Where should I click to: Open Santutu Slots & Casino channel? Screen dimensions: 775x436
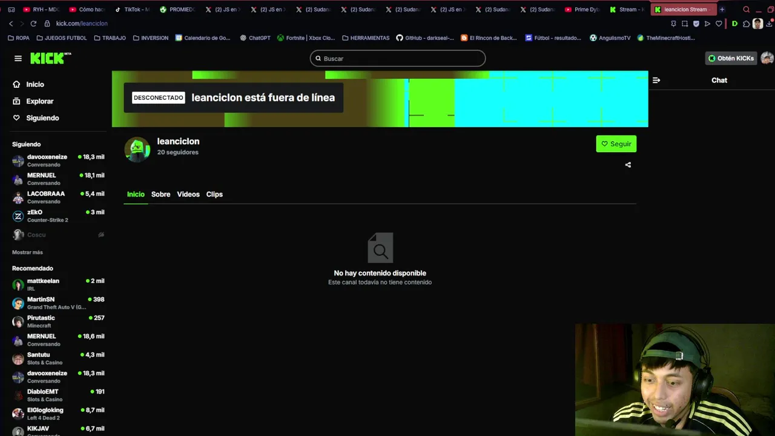pyautogui.click(x=58, y=358)
